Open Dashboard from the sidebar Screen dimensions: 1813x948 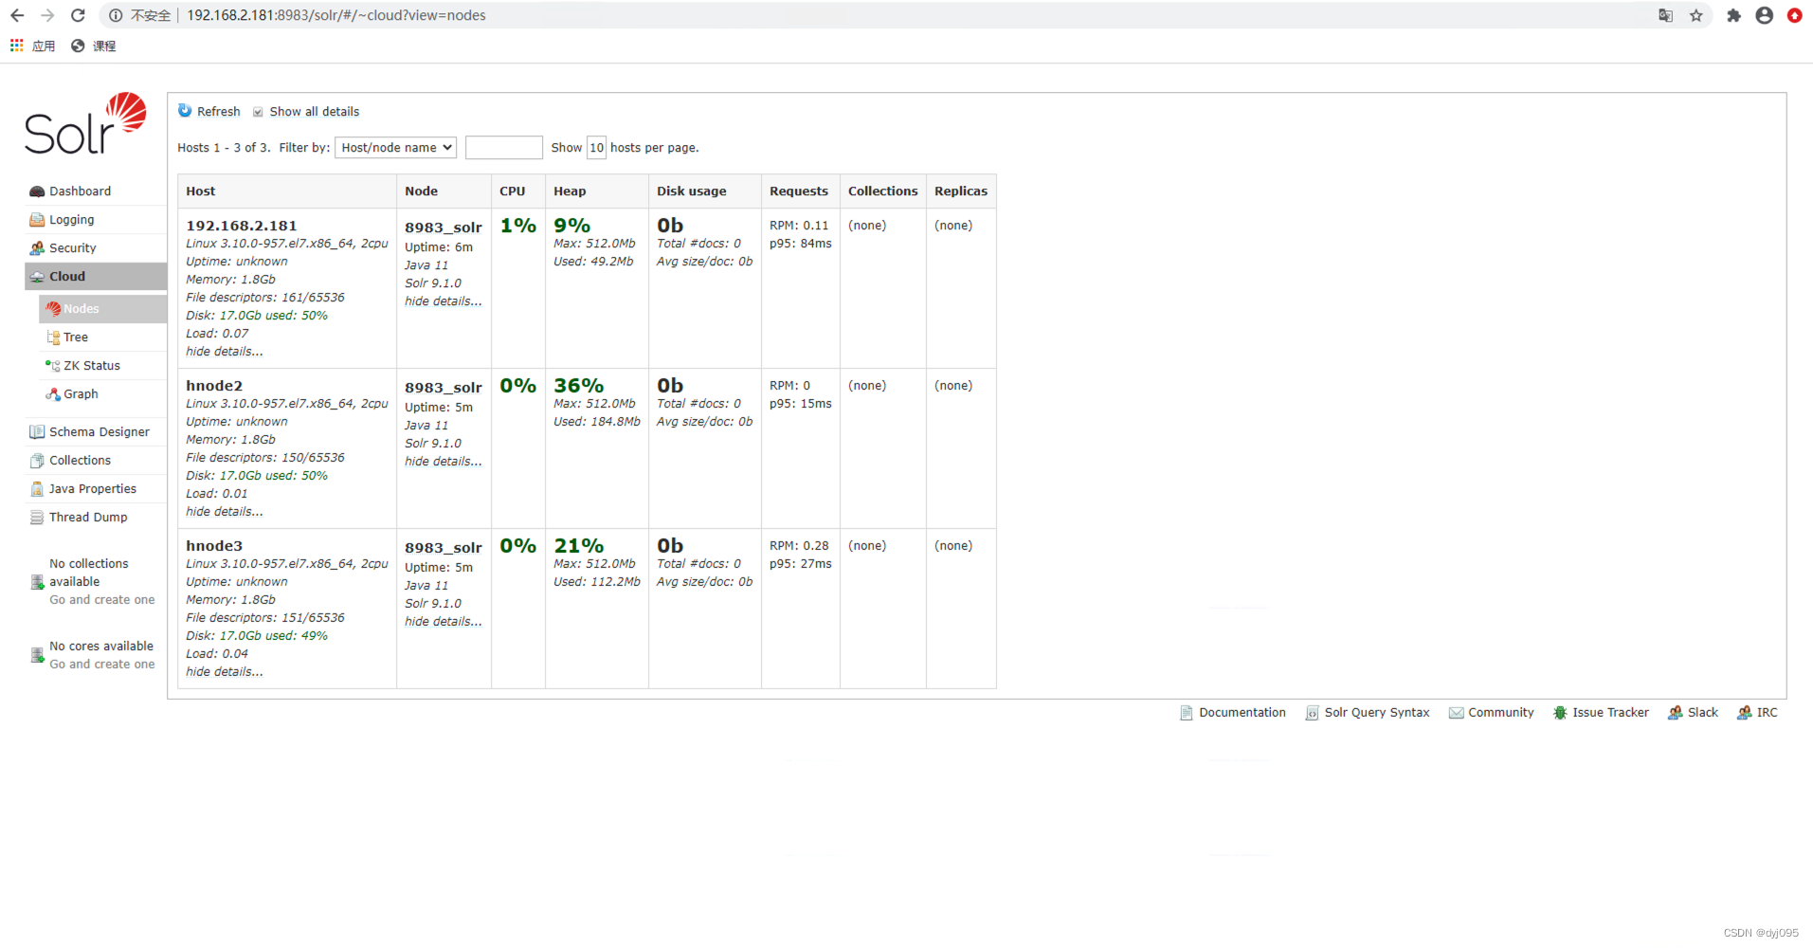coord(80,191)
